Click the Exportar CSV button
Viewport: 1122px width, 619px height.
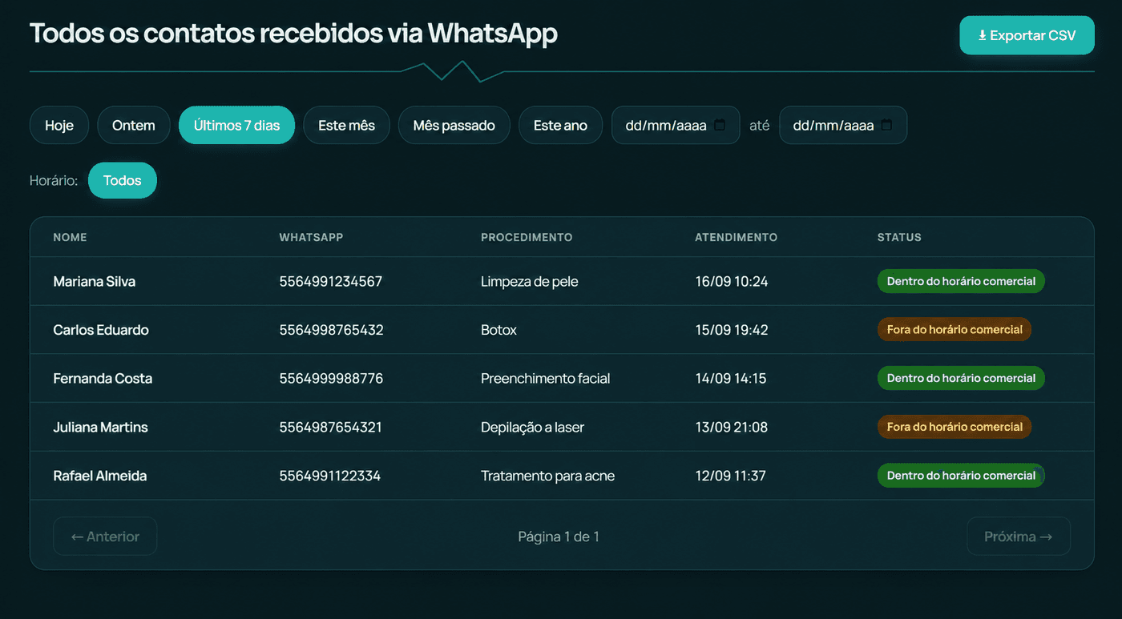tap(1027, 35)
